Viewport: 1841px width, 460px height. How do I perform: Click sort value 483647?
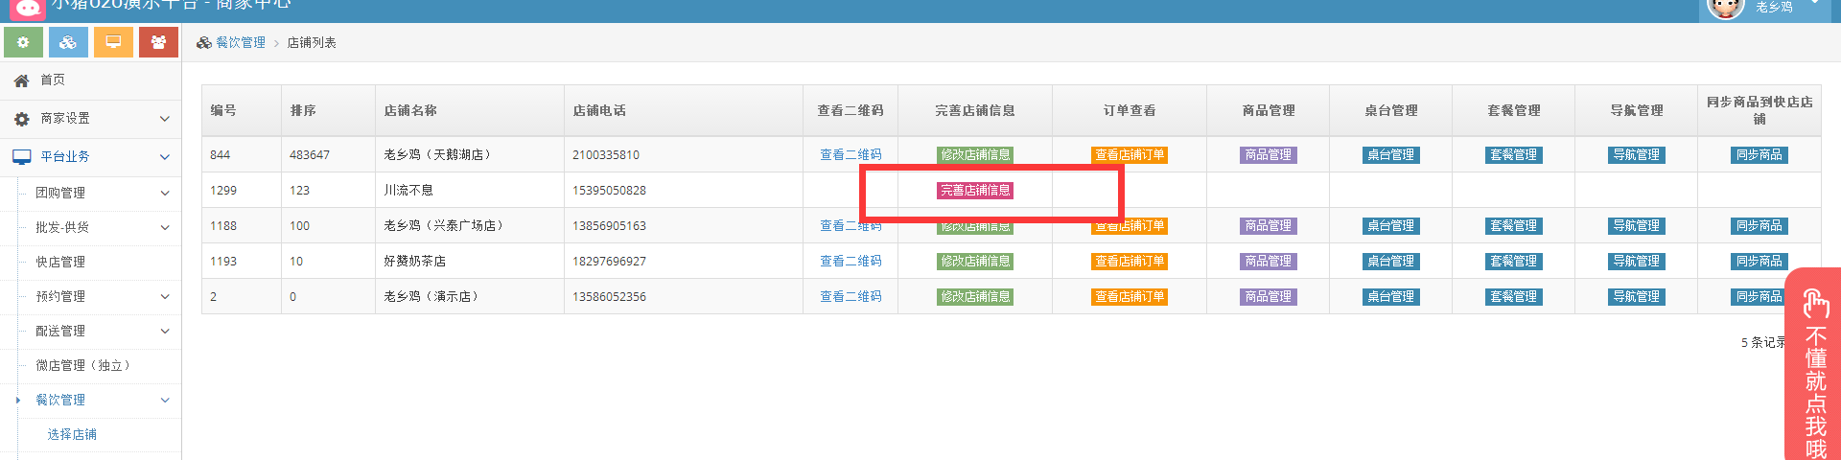click(310, 155)
